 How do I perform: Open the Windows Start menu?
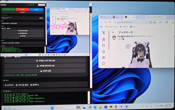(x=52, y=108)
